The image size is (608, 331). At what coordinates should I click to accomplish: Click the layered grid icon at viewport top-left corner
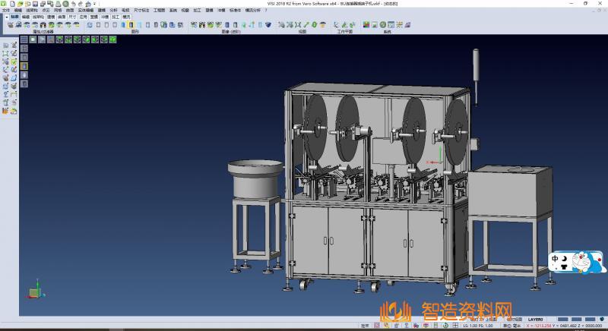[24, 39]
